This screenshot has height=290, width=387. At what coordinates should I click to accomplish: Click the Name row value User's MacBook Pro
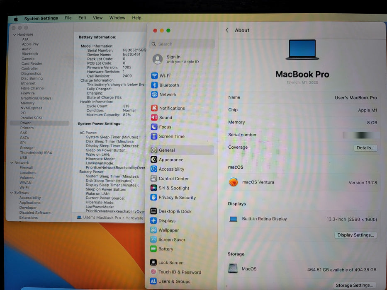click(x=355, y=98)
